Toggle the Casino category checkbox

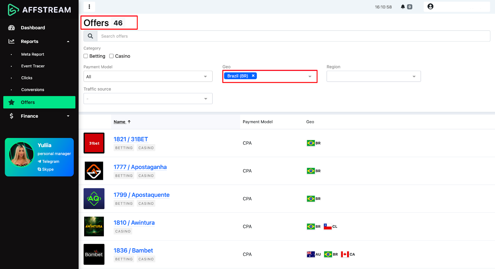click(x=111, y=56)
